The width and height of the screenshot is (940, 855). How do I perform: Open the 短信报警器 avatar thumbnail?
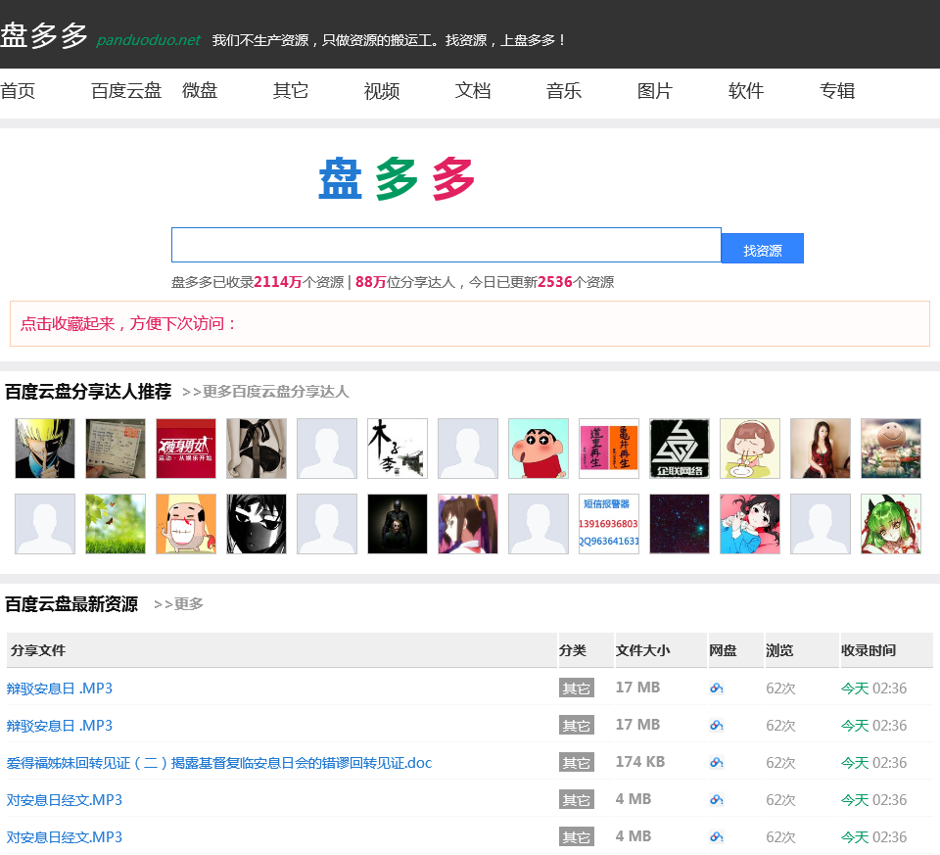609,524
